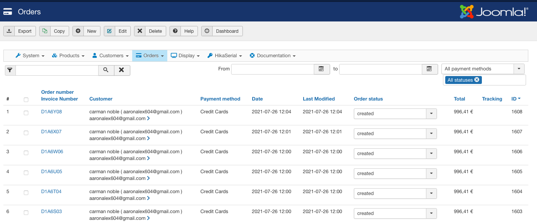537x224 pixels.
Task: Select checkbox for order D1A6Y08
Action: pos(26,113)
